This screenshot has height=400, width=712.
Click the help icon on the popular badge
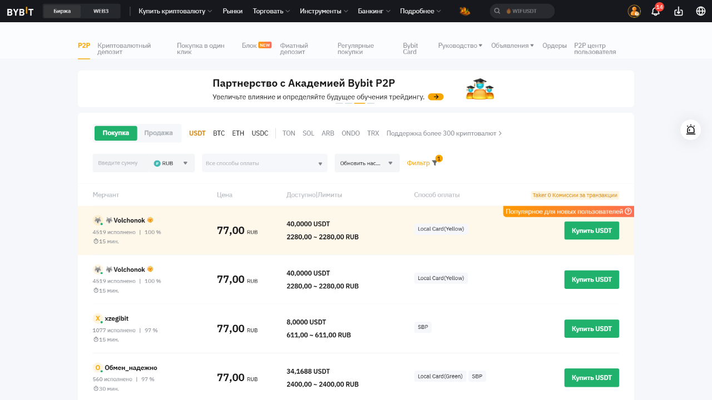(628, 211)
